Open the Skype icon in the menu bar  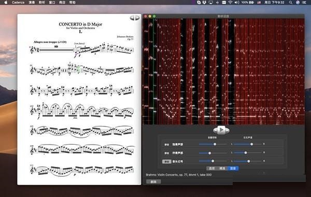[x=199, y=3]
